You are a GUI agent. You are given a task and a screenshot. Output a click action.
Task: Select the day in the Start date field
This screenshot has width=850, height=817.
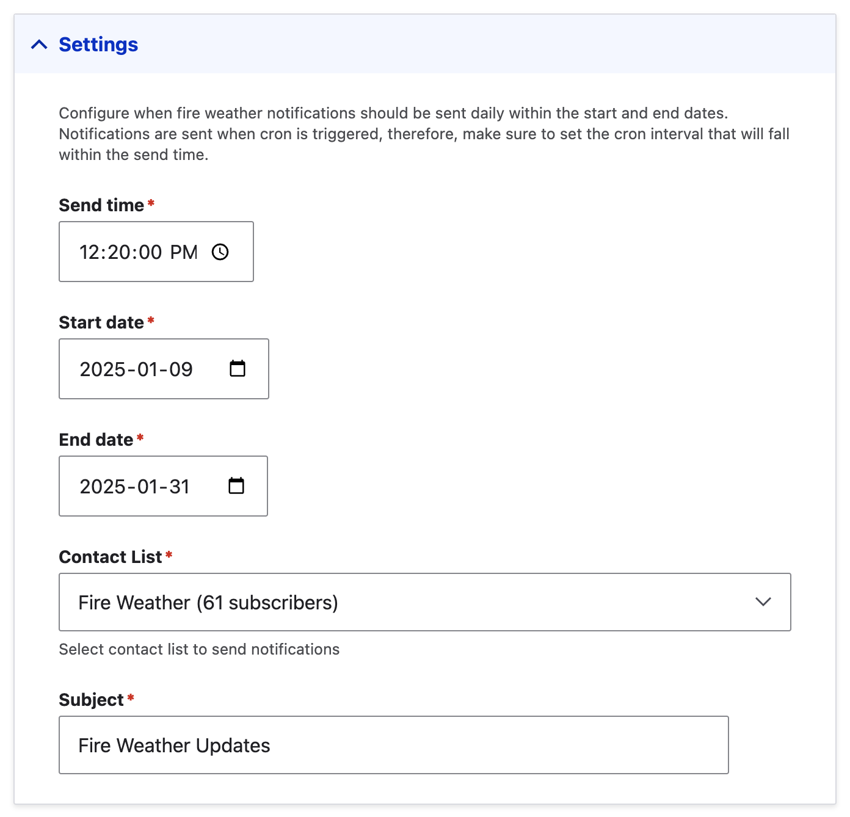click(x=181, y=369)
